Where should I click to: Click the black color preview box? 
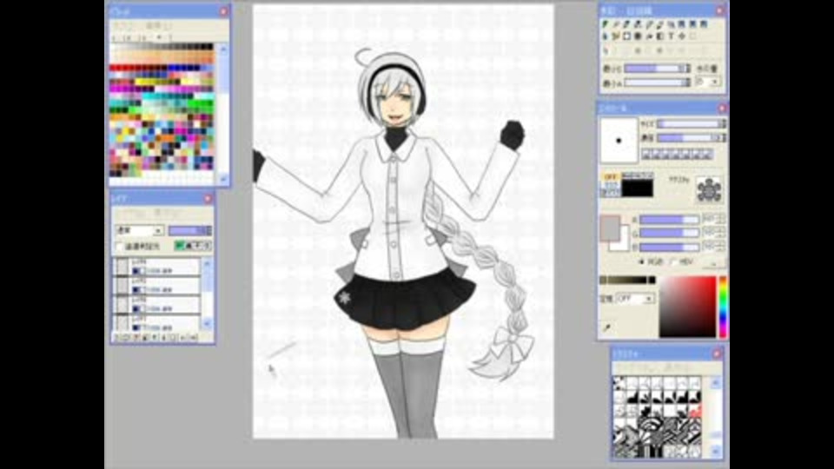coord(637,188)
